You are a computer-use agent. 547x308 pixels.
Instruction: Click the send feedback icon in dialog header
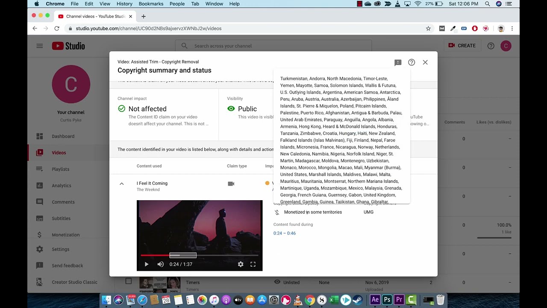(x=398, y=62)
